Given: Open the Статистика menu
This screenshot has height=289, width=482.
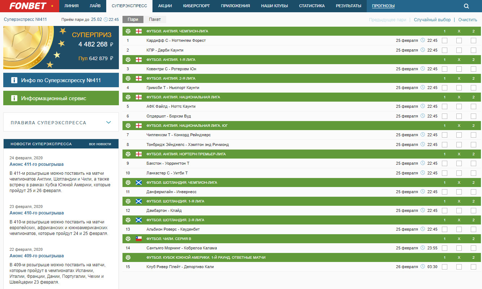Looking at the screenshot, I should (312, 6).
